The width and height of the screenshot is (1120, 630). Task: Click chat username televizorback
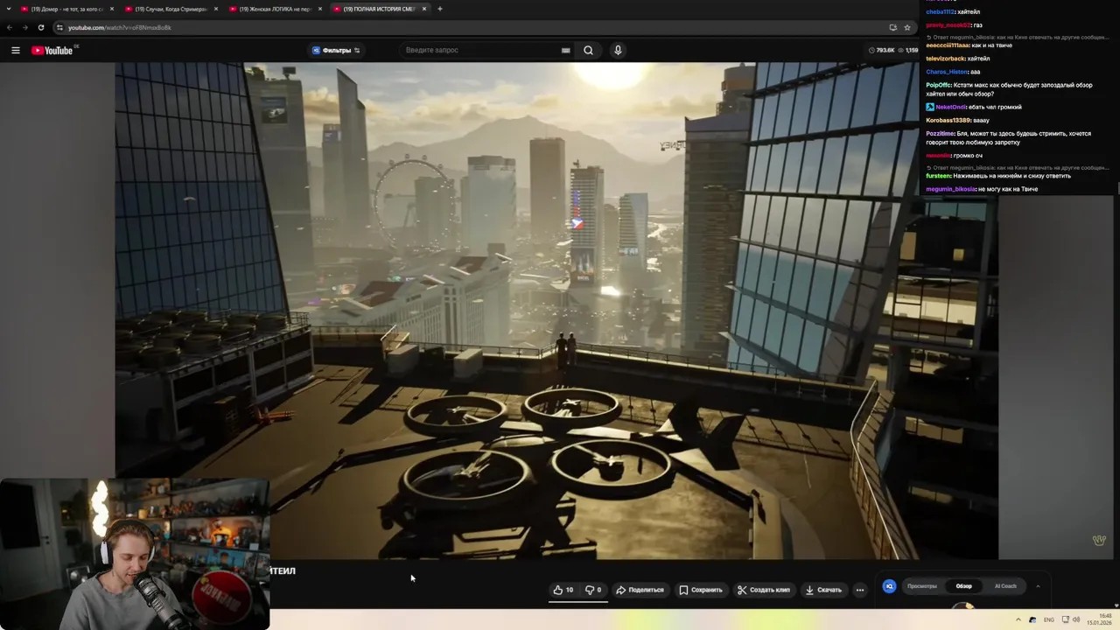pyautogui.click(x=946, y=59)
